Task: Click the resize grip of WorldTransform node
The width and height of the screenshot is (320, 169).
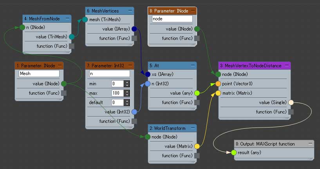Action: click(x=193, y=162)
